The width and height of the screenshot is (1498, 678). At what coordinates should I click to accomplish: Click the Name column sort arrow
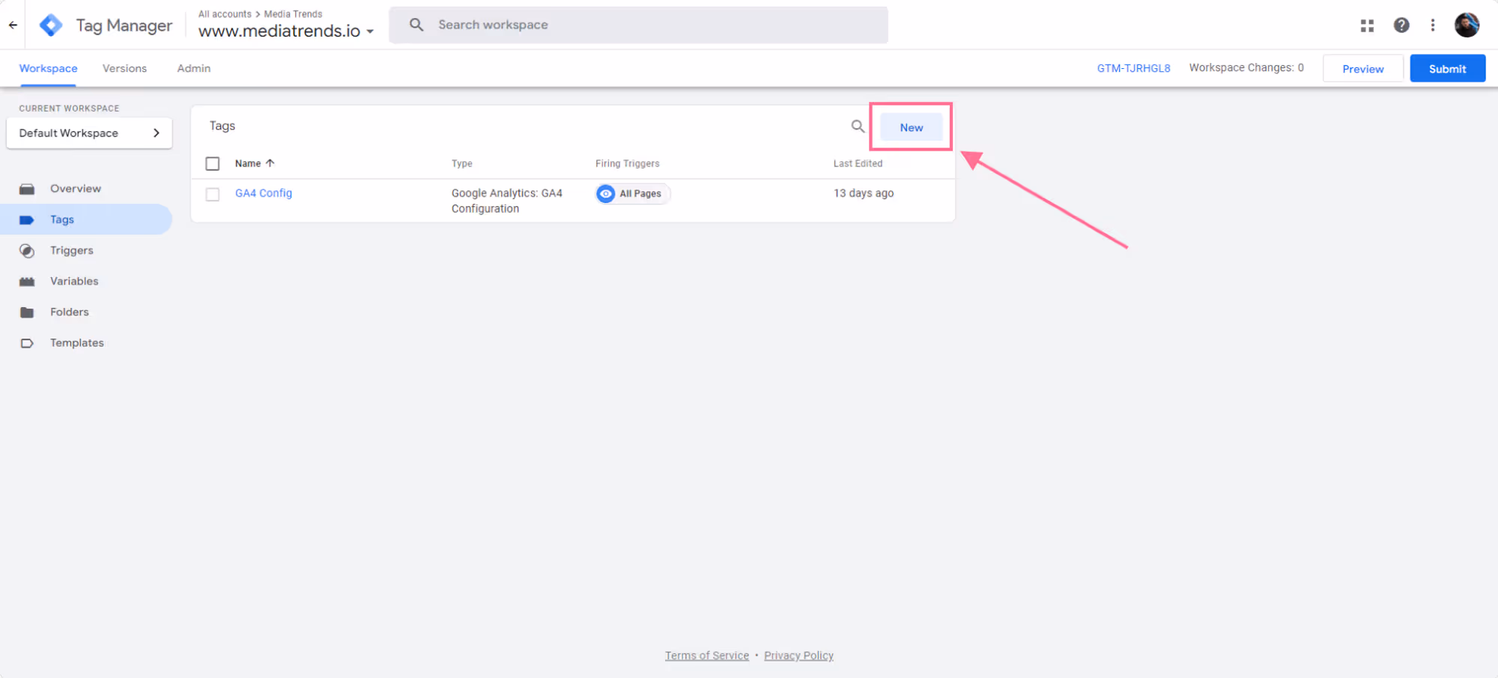coord(270,163)
